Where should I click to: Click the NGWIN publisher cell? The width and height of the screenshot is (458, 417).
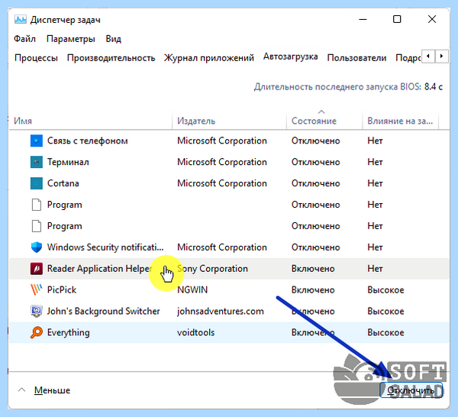(192, 290)
